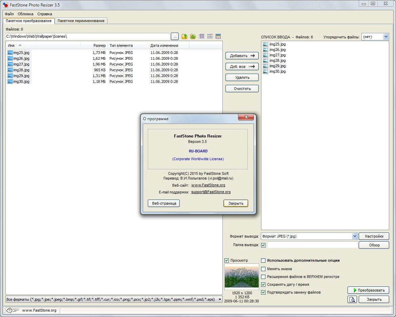
Task: Open the Обложка menu
Action: [25, 14]
